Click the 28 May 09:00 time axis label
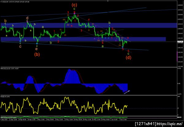This screenshot has height=127, width=184. click(105, 120)
